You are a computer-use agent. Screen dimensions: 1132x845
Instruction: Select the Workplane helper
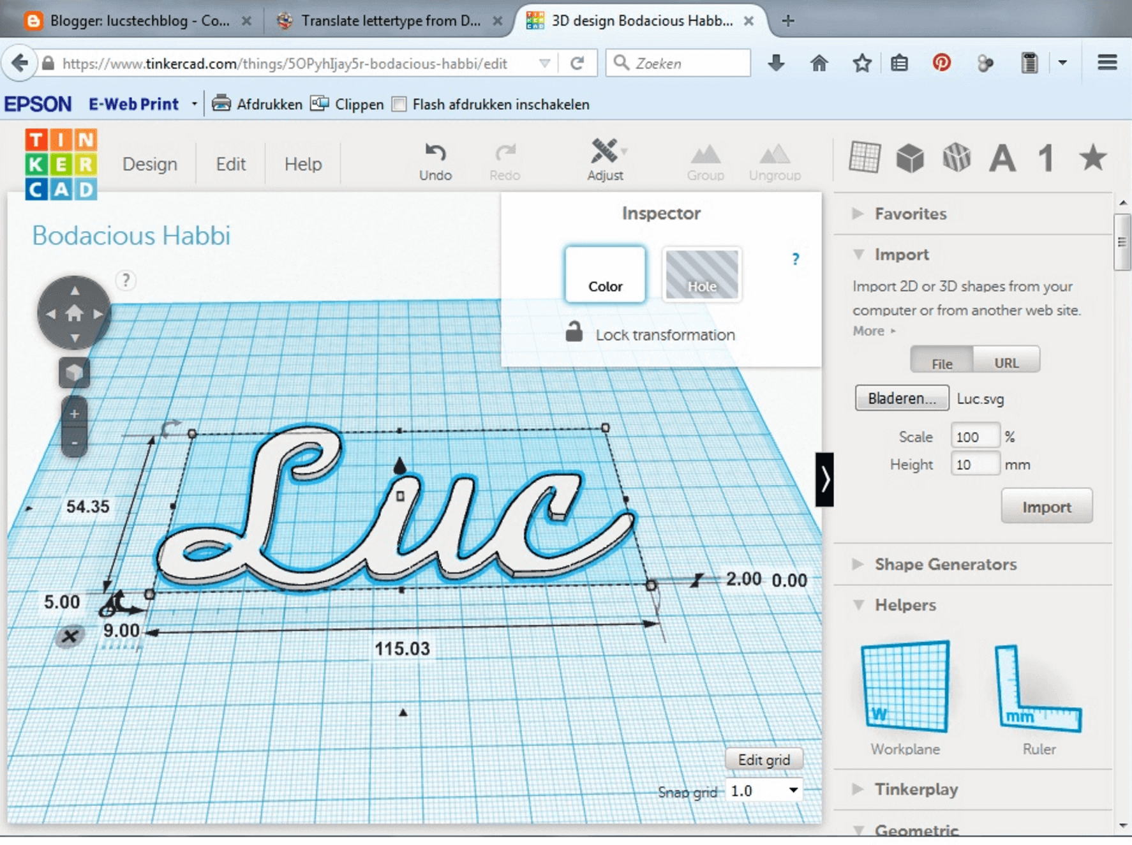tap(905, 698)
